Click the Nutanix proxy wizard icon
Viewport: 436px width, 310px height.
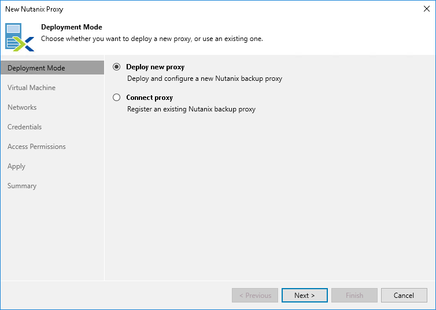tap(20, 37)
